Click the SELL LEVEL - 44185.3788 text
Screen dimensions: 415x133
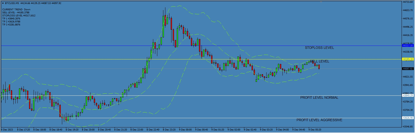coord(16,13)
